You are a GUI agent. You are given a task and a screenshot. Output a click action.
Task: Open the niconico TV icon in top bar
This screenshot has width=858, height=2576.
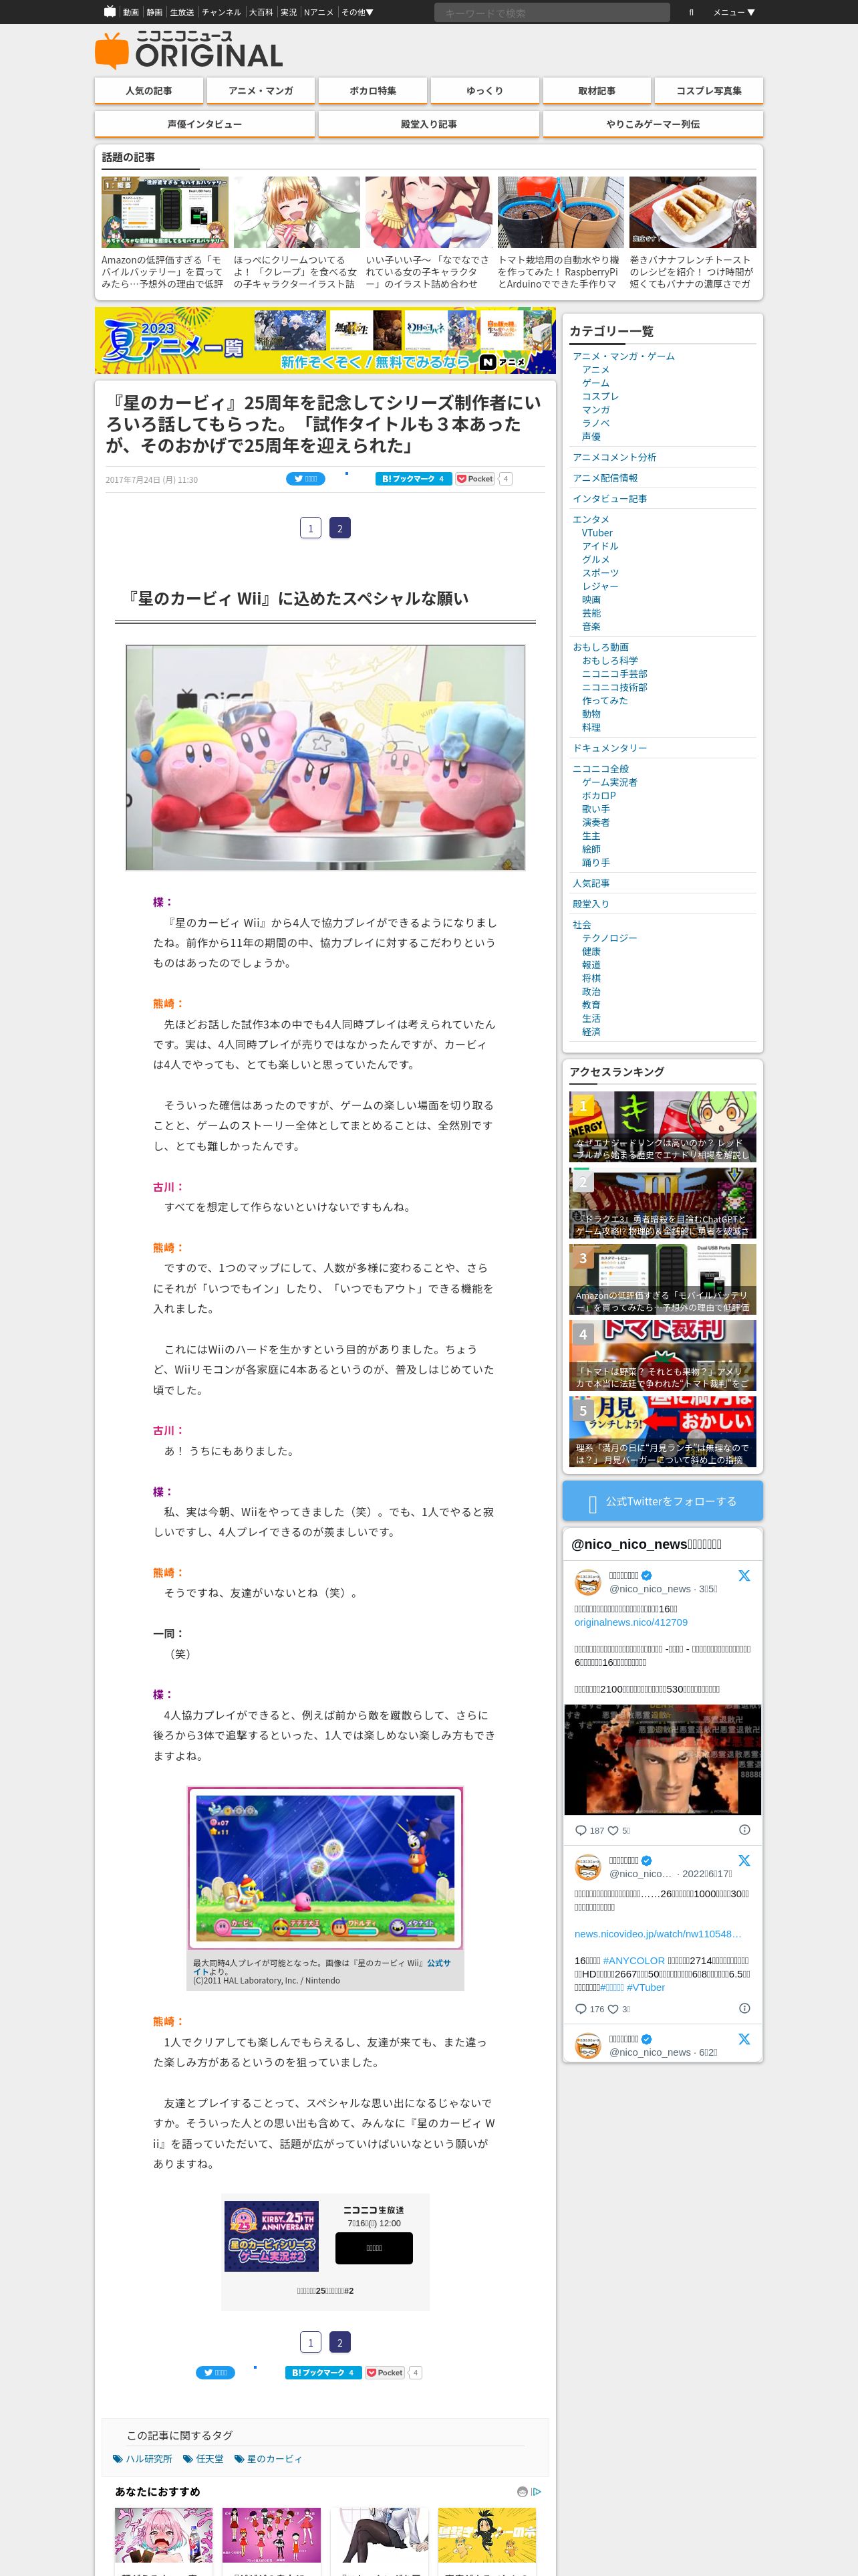pos(110,12)
